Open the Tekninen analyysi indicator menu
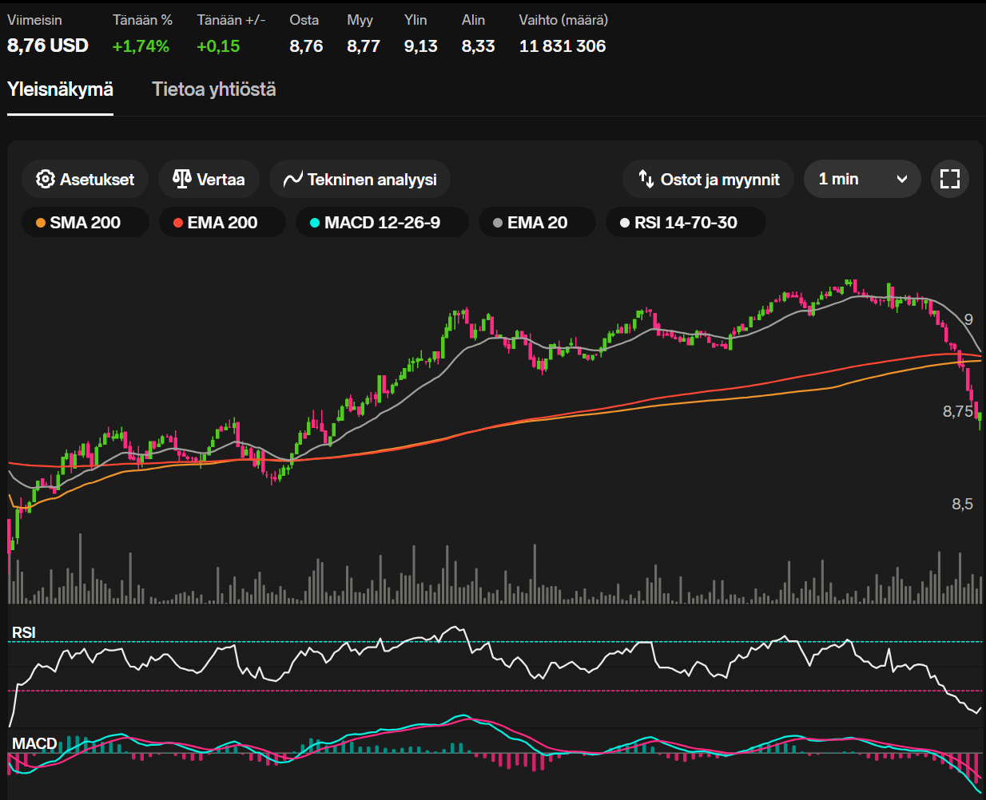The width and height of the screenshot is (986, 800). click(x=360, y=179)
